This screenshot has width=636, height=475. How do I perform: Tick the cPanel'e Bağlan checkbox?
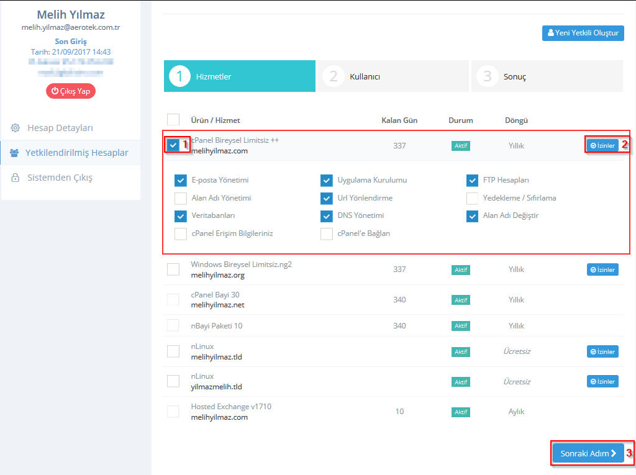[327, 234]
